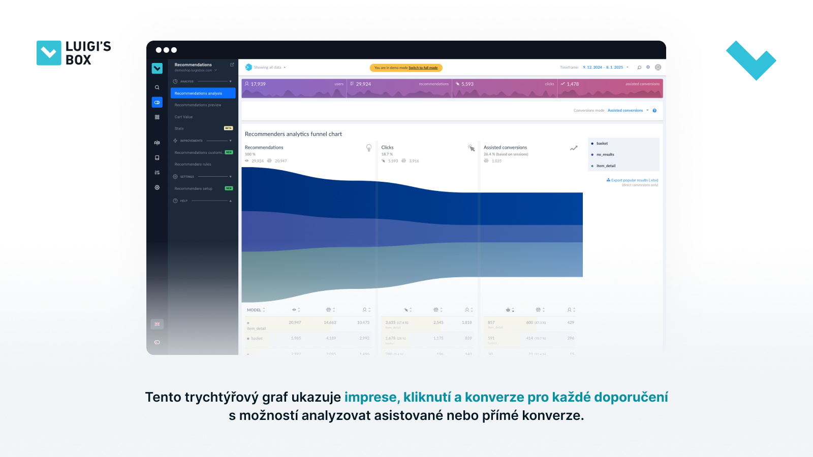Viewport: 813px width, 457px height.
Task: Click the blue help question mark icon
Action: click(x=654, y=111)
